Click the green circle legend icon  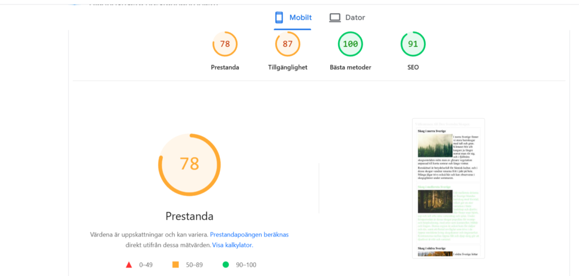click(x=226, y=264)
